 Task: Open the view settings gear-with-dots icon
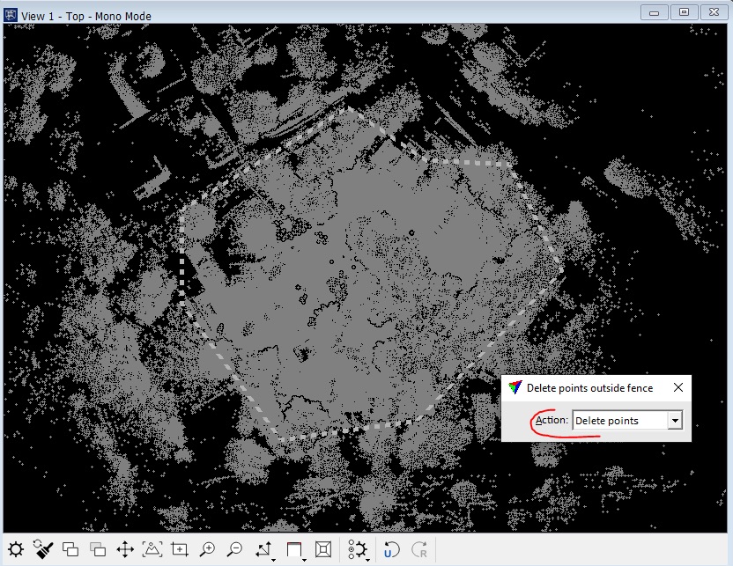point(356,548)
